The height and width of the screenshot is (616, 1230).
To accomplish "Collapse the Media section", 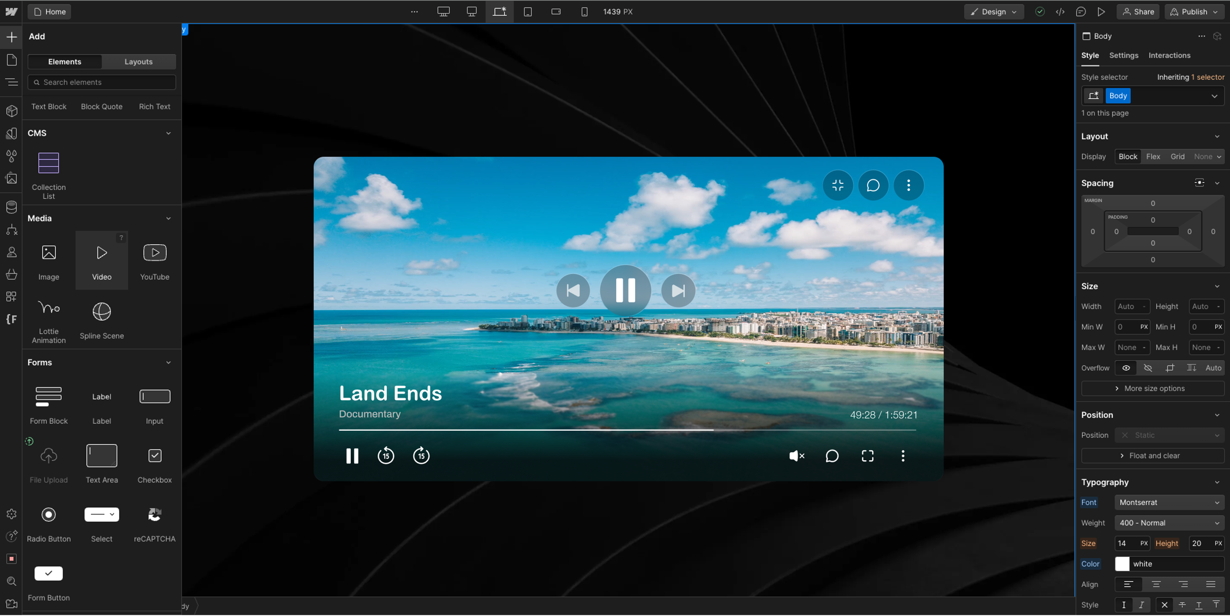I will pos(168,218).
